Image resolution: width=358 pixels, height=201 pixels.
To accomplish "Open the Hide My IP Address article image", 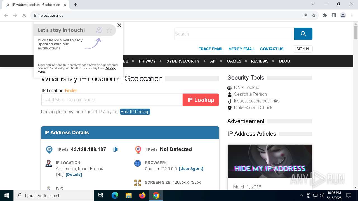I will [270, 161].
